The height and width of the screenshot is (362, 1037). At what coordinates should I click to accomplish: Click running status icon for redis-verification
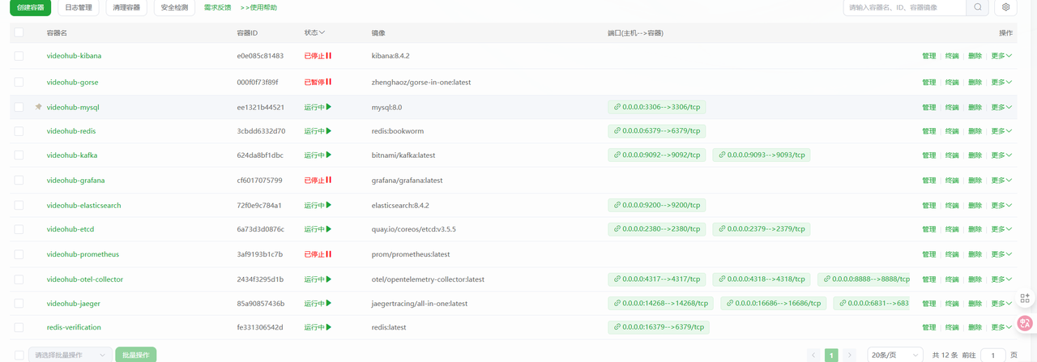329,327
